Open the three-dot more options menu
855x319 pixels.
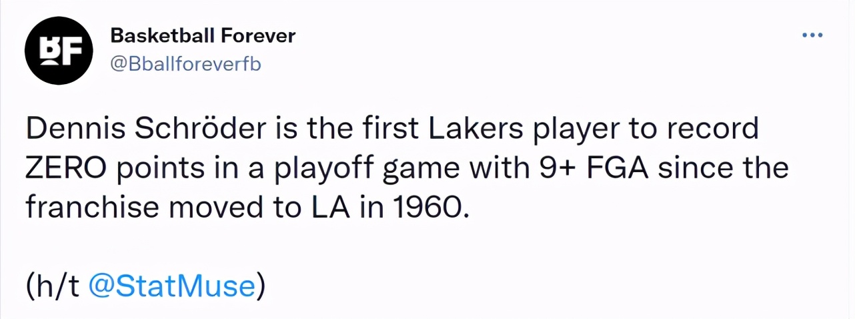pos(812,35)
